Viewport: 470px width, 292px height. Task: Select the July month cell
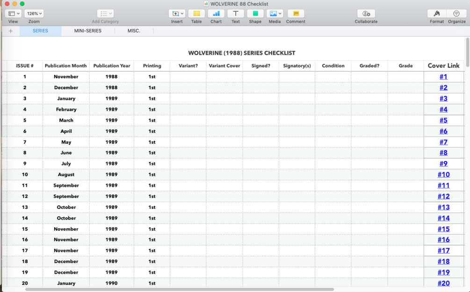[66, 164]
